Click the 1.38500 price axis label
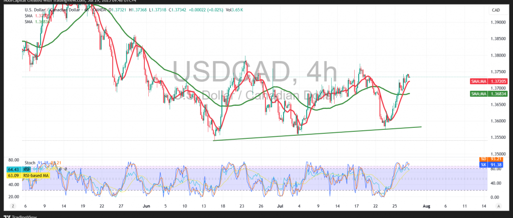Screen dimensions: 513x218 click(497, 39)
